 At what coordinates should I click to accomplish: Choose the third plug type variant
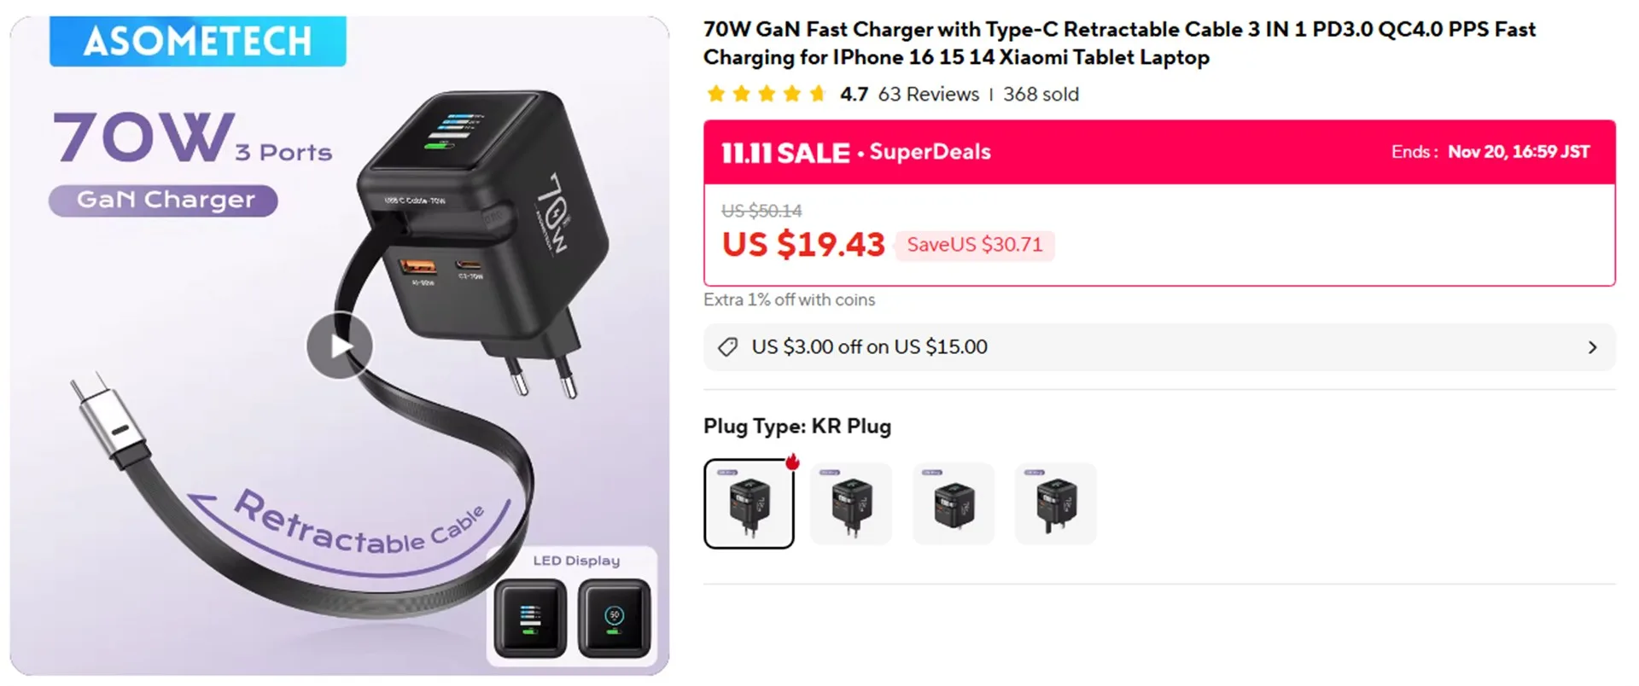[954, 503]
